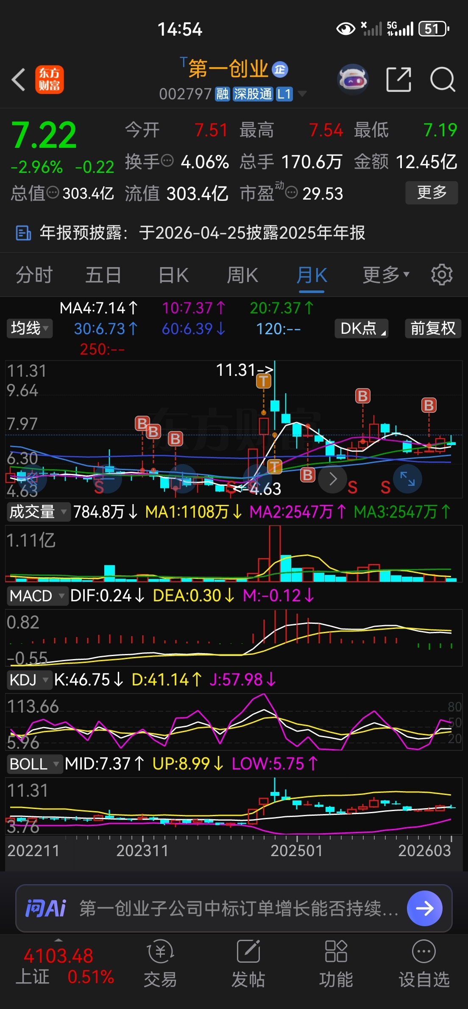Tap the 5G signal status icon
The width and height of the screenshot is (468, 1009).
point(400,29)
